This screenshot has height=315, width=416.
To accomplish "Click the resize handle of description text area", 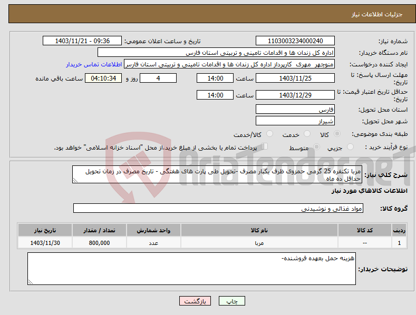I will [x=75, y=181].
